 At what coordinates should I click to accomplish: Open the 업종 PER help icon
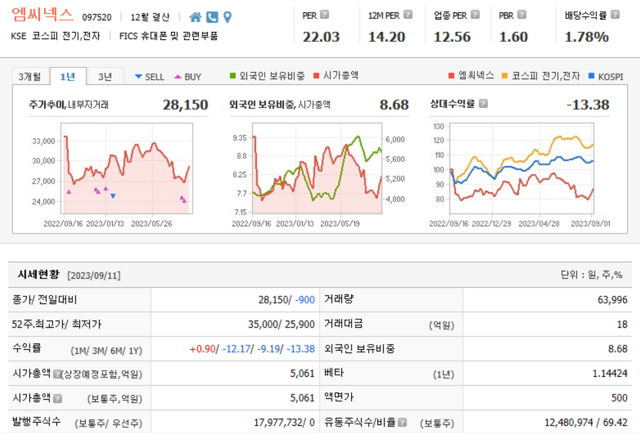coord(476,14)
